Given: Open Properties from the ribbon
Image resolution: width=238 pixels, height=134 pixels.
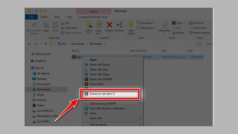Looking at the screenshot, I should pos(165,27).
